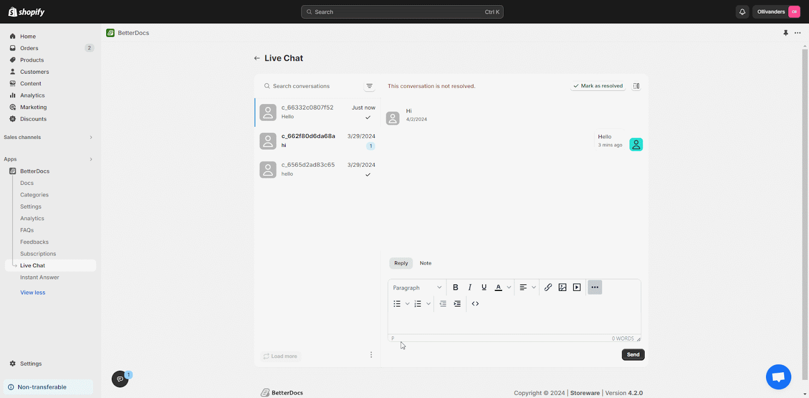The width and height of the screenshot is (809, 398).
Task: Open Subscriptions under BetterDocs
Action: point(38,254)
